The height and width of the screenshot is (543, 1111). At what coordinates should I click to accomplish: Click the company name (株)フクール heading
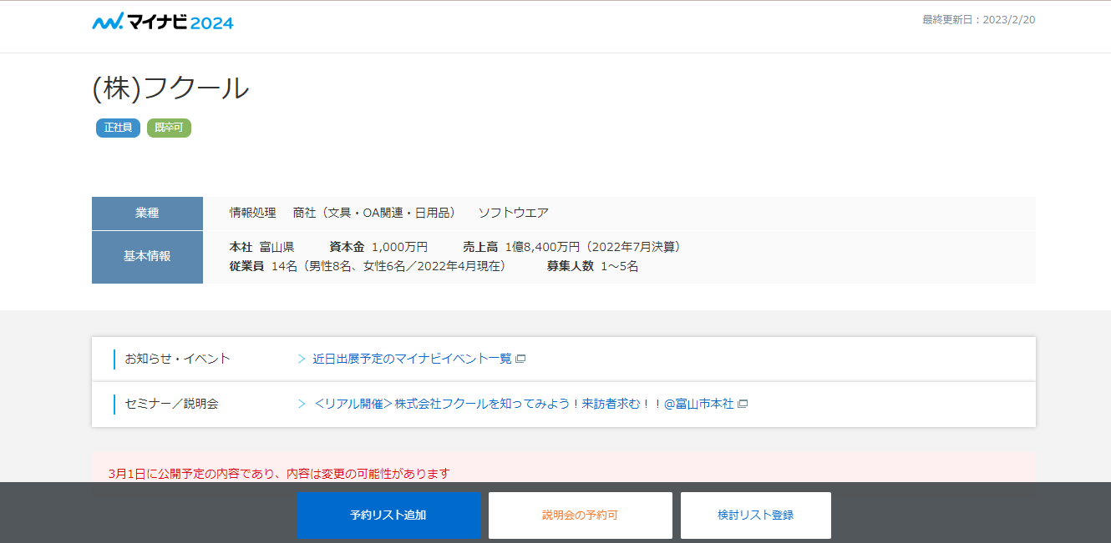click(x=170, y=88)
